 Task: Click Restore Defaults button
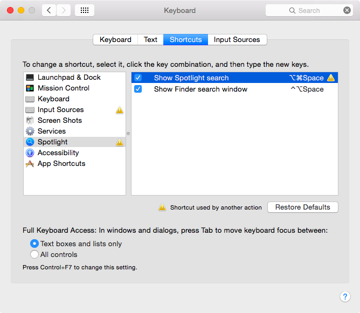(x=302, y=207)
